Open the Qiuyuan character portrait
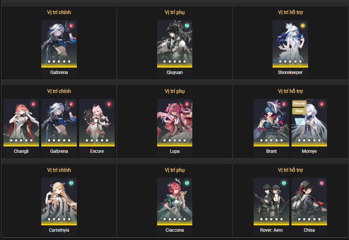The width and height of the screenshot is (349, 240). (175, 44)
